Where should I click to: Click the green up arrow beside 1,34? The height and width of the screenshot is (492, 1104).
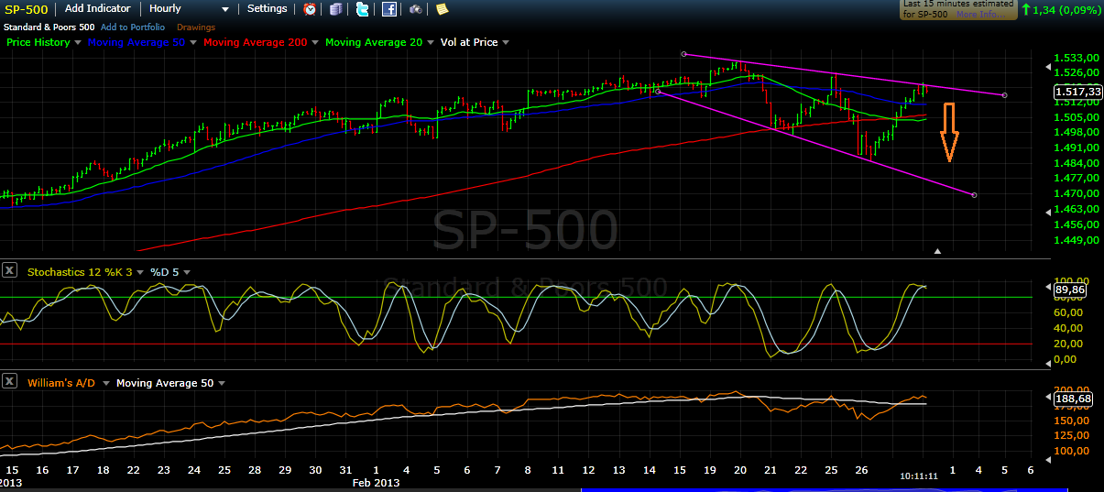(x=1024, y=10)
